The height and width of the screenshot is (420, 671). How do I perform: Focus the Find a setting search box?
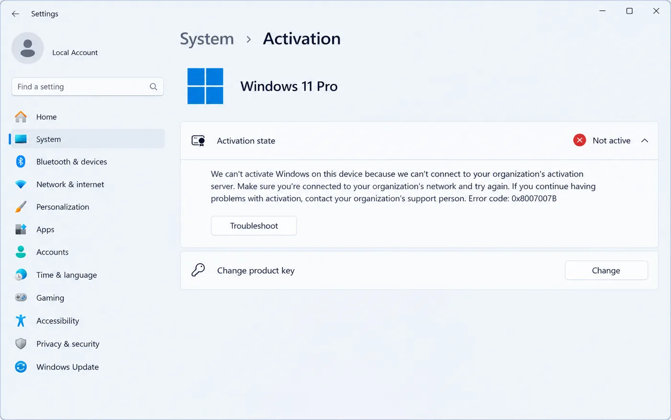88,87
